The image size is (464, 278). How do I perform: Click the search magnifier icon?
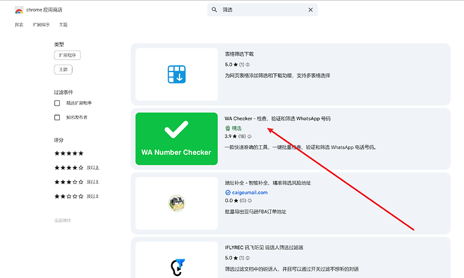coord(215,10)
